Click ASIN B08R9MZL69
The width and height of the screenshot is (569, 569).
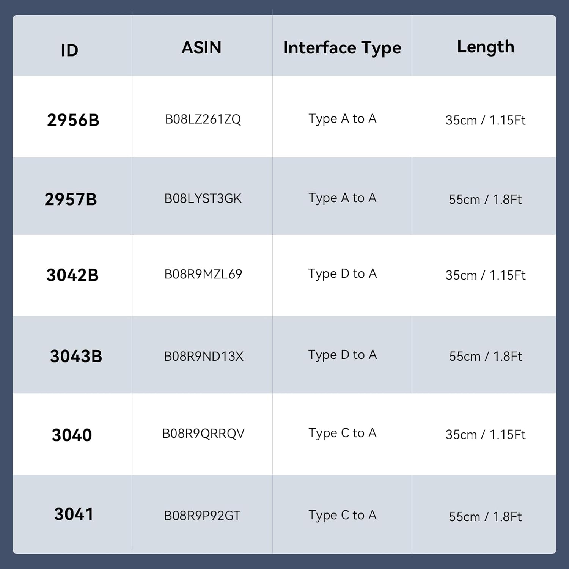203,274
